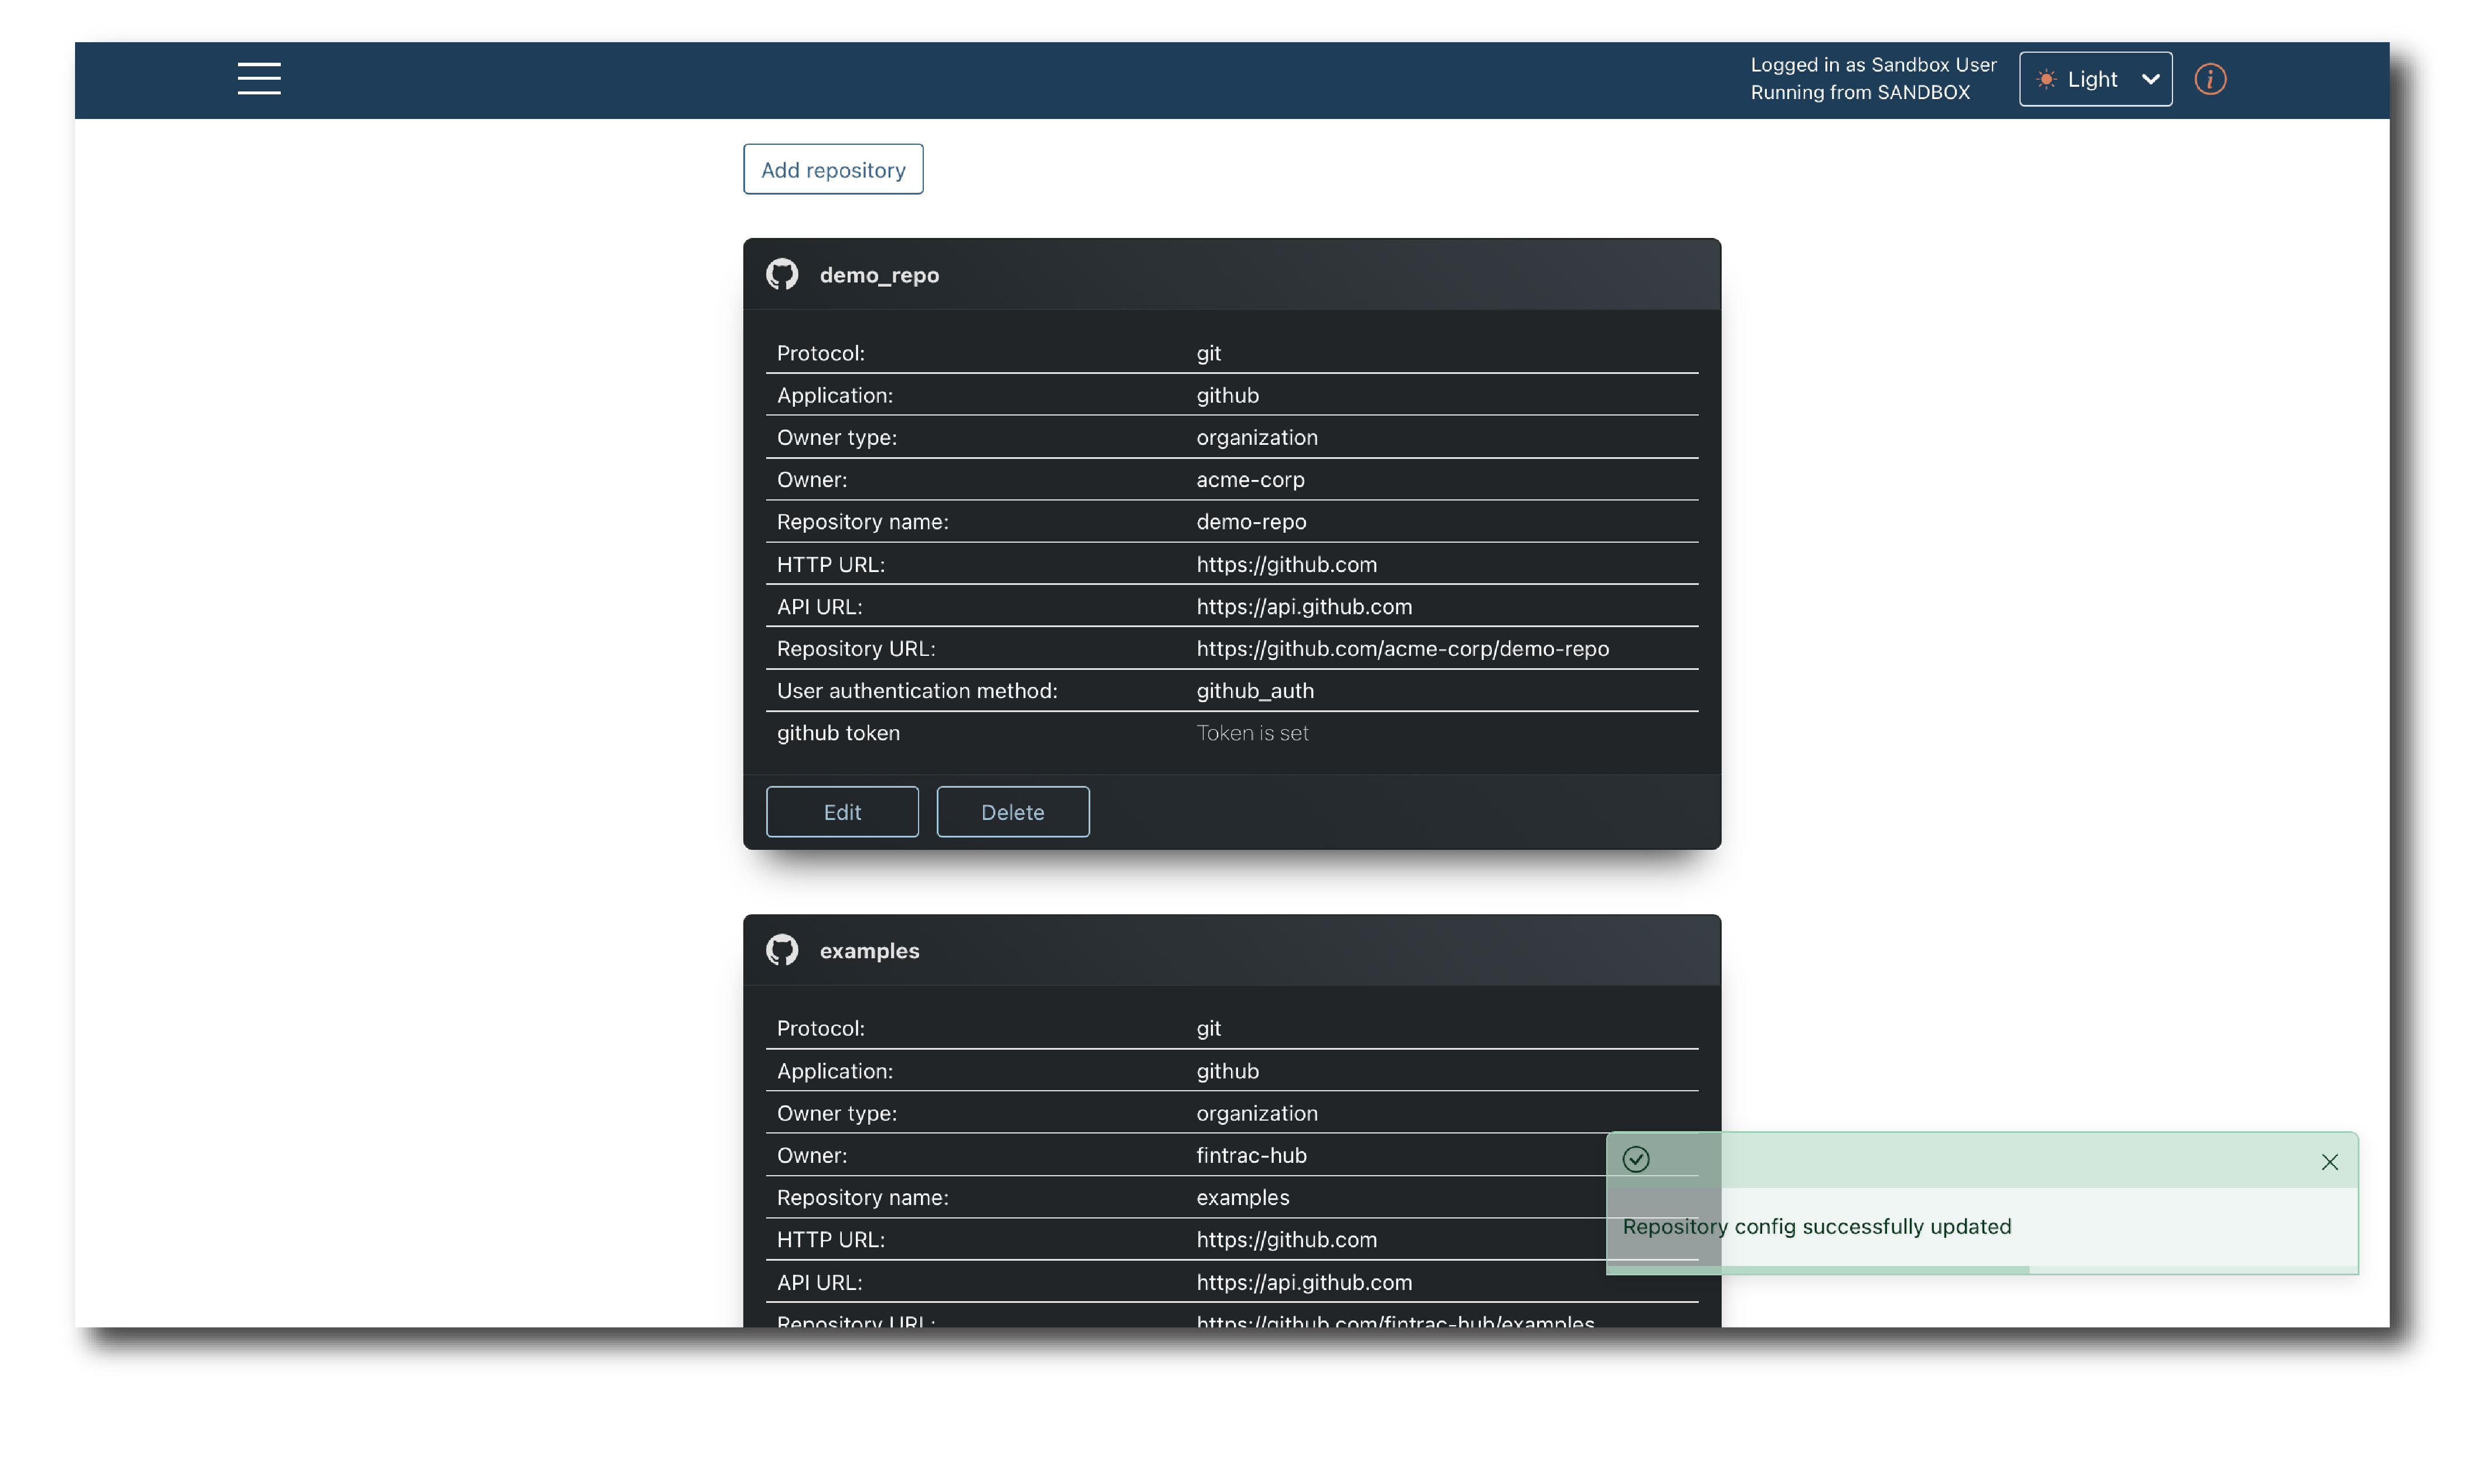Click the success checkmark notification icon
The width and height of the screenshot is (2489, 1484).
click(1635, 1159)
